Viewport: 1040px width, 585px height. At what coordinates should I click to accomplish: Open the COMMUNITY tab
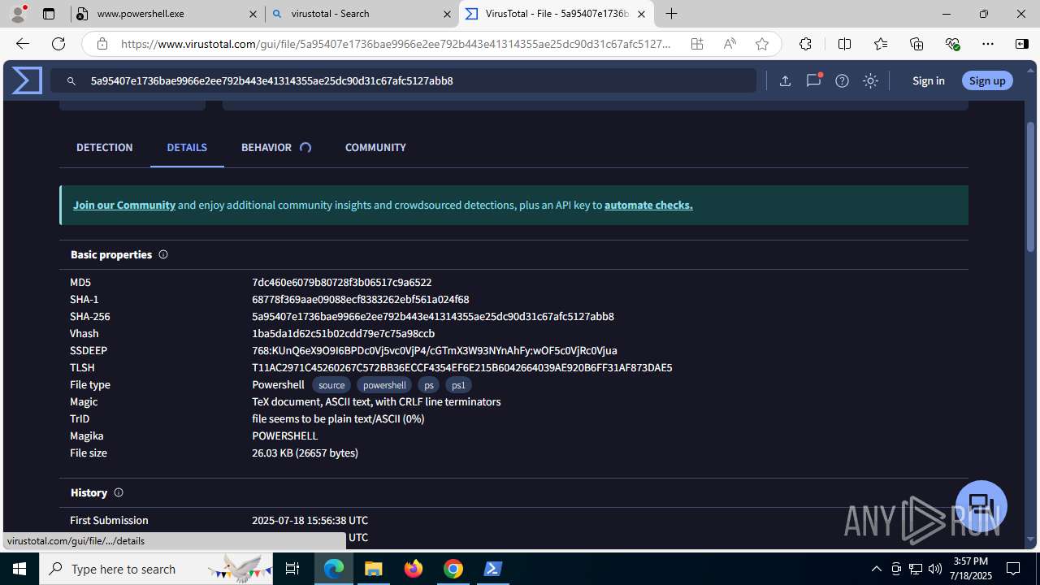pyautogui.click(x=375, y=147)
